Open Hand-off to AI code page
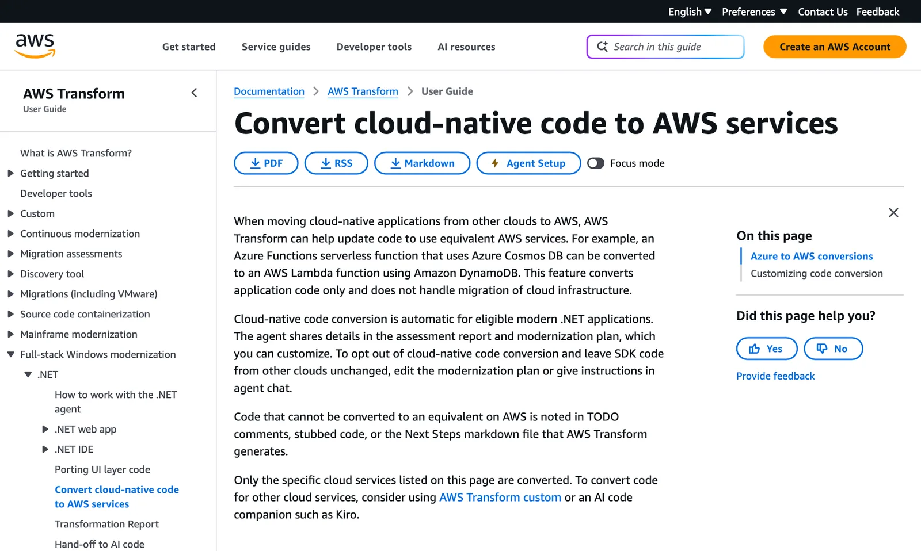The width and height of the screenshot is (921, 551). (x=100, y=544)
